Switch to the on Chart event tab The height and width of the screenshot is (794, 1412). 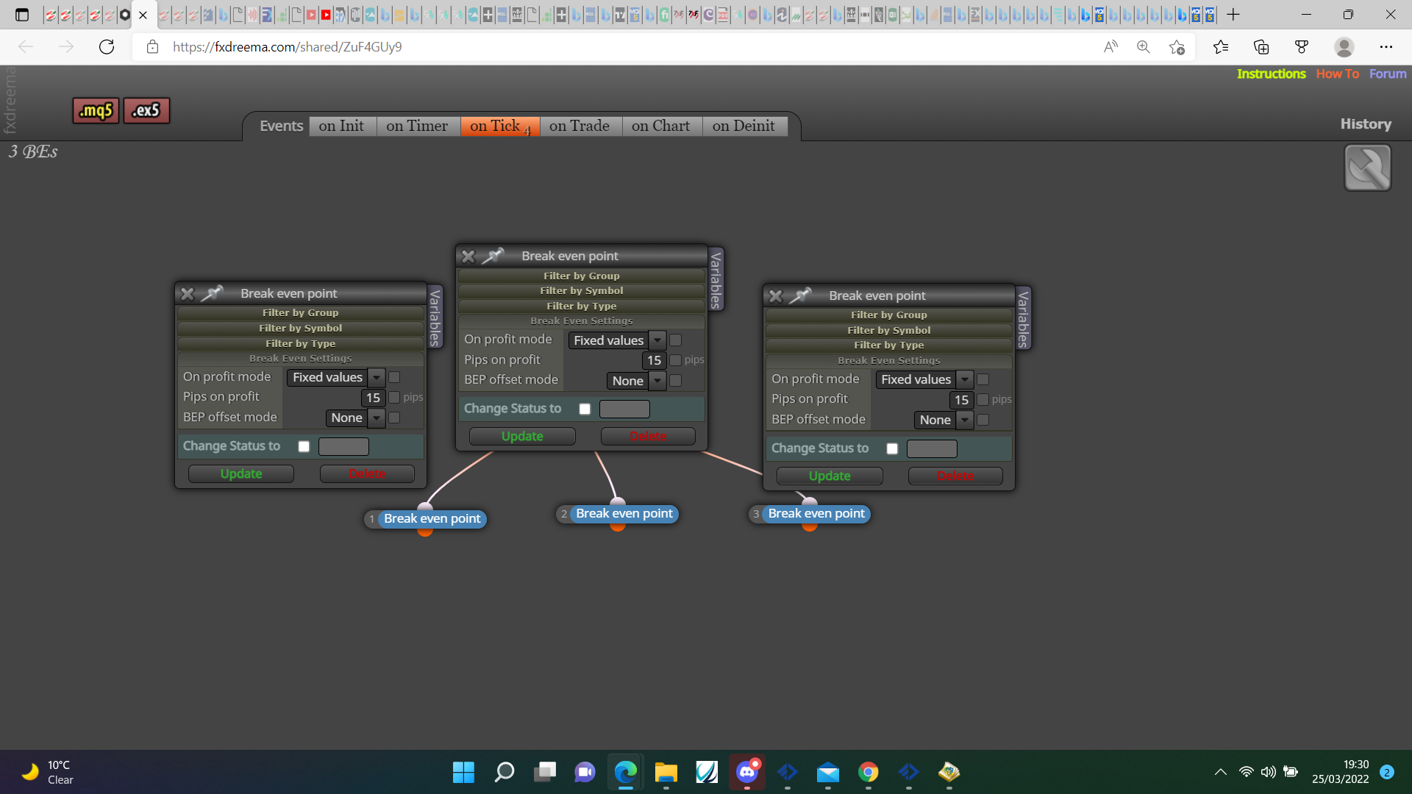661,126
